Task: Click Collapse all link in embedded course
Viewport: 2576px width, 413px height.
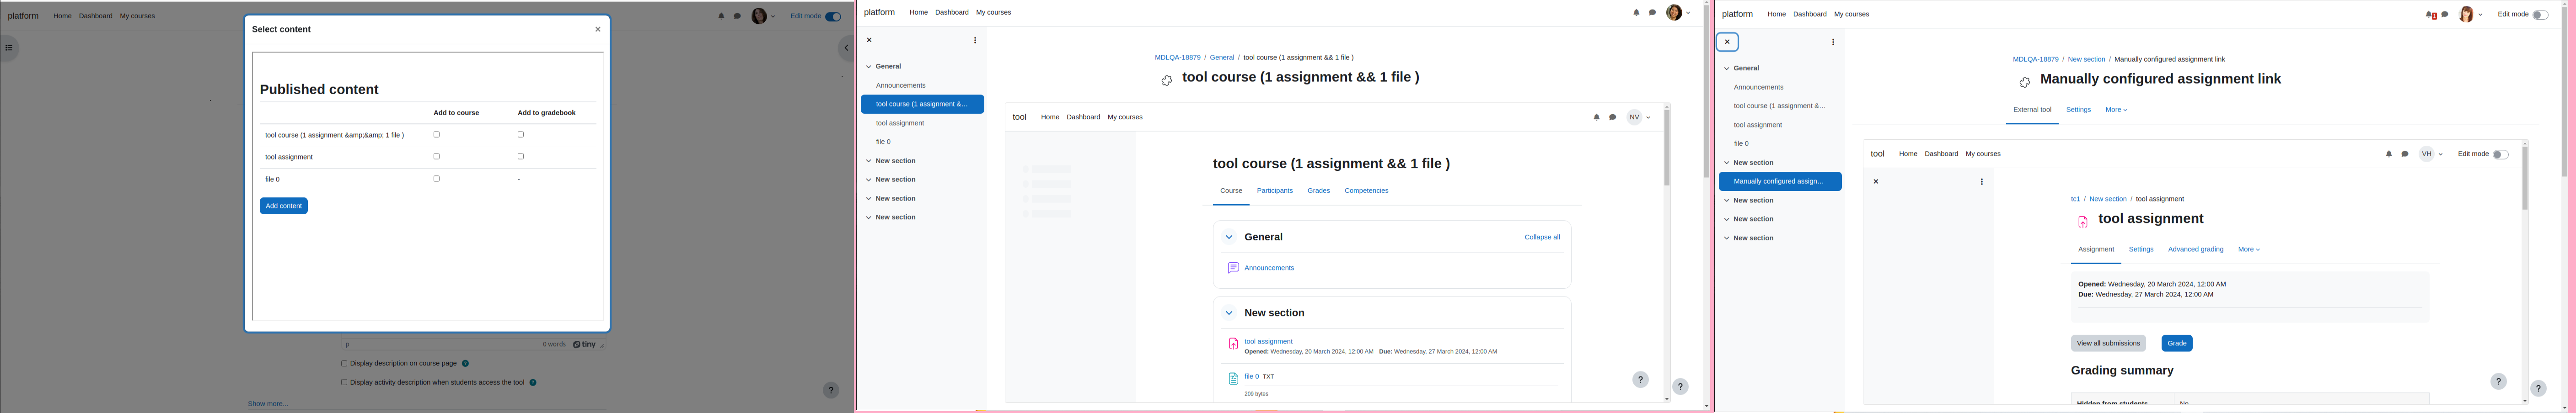Action: (x=1541, y=238)
